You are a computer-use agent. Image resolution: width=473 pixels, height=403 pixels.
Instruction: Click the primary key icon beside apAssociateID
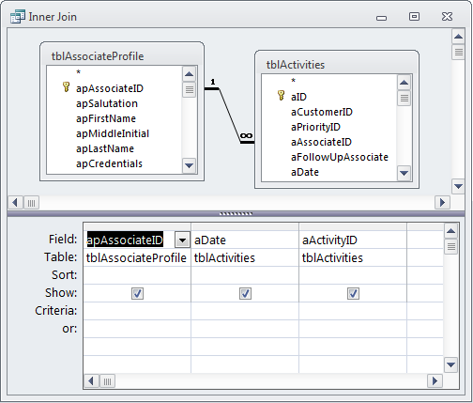tap(66, 87)
